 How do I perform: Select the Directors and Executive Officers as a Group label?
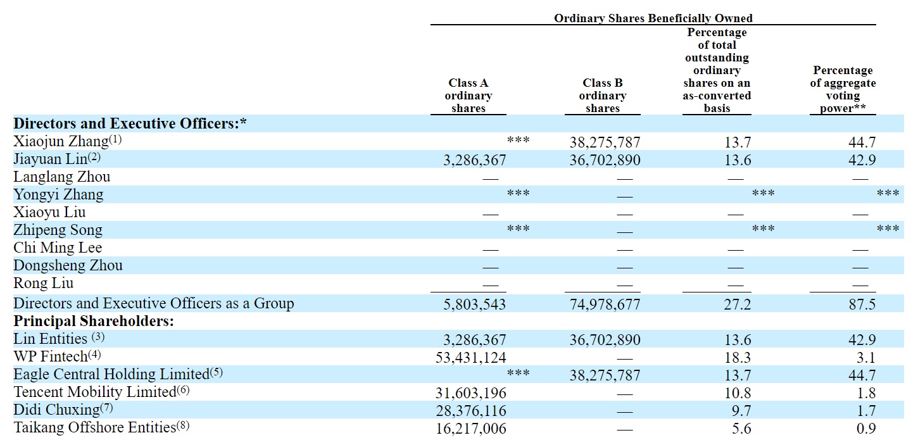[154, 304]
